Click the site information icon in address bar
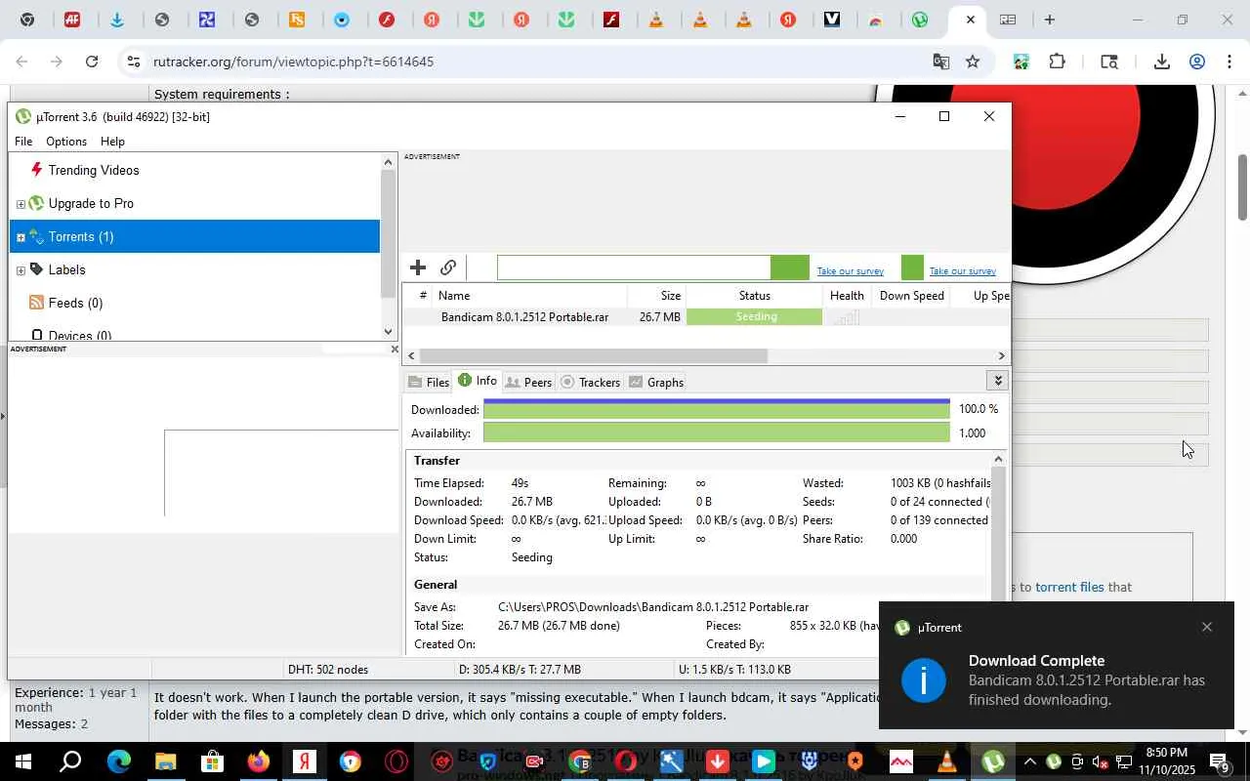1250x781 pixels. tap(134, 62)
